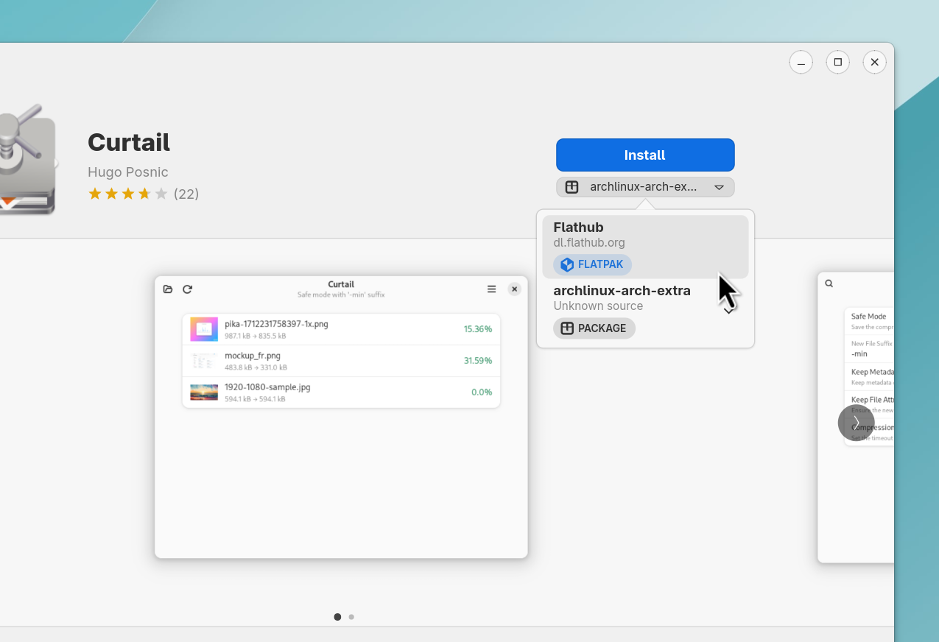The height and width of the screenshot is (642, 939).
Task: Switch to the second carousel page dot
Action: click(351, 617)
